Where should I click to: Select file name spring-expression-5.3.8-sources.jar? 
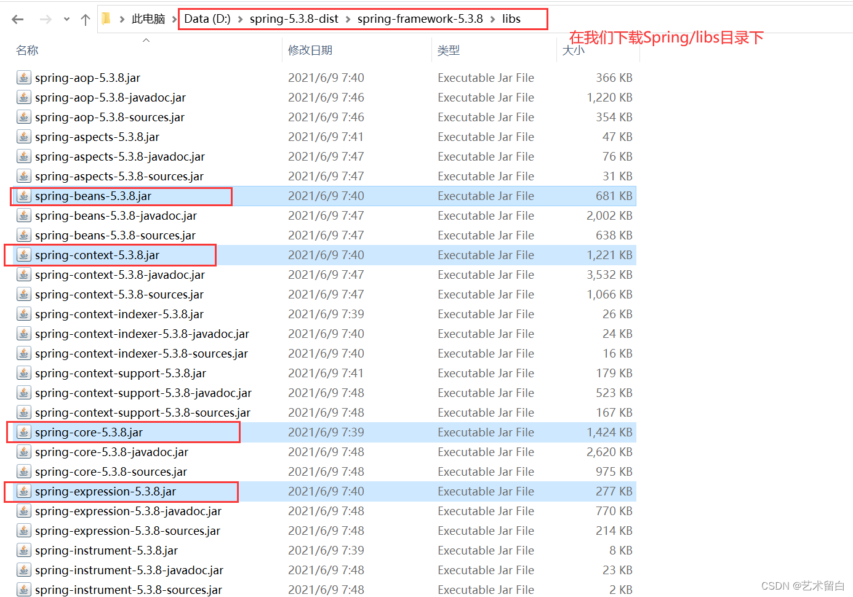coord(127,531)
